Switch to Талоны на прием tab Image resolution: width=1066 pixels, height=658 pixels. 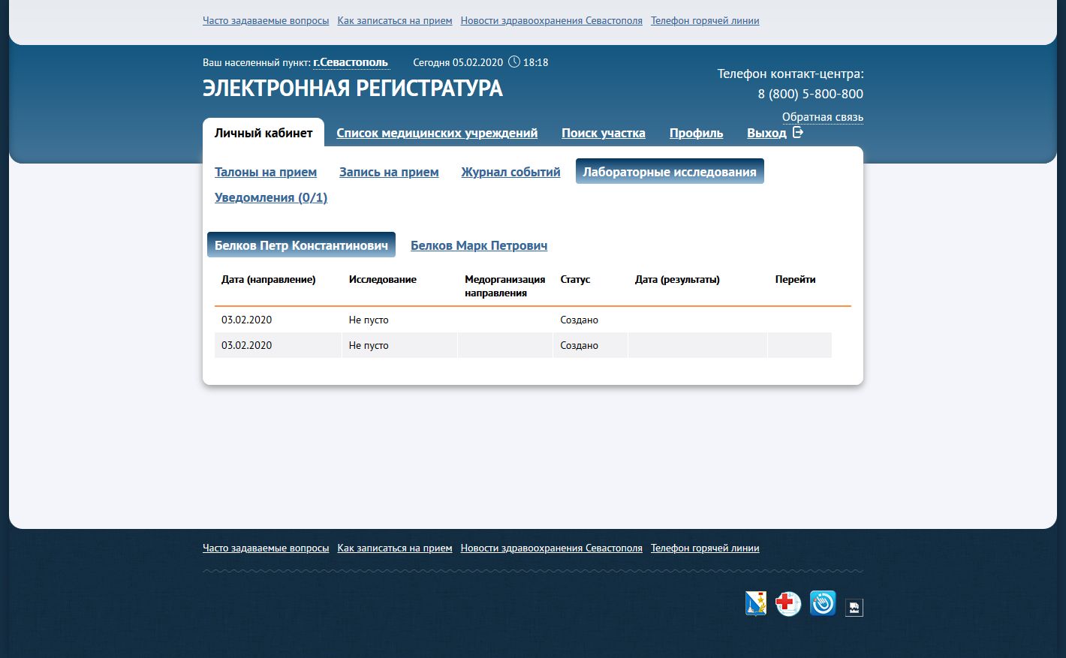[x=266, y=172]
